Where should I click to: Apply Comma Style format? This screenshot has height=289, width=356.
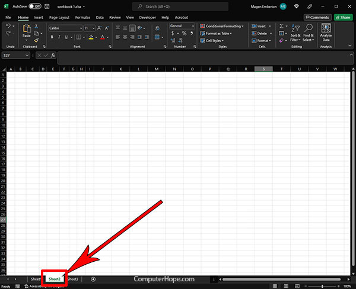192,33
